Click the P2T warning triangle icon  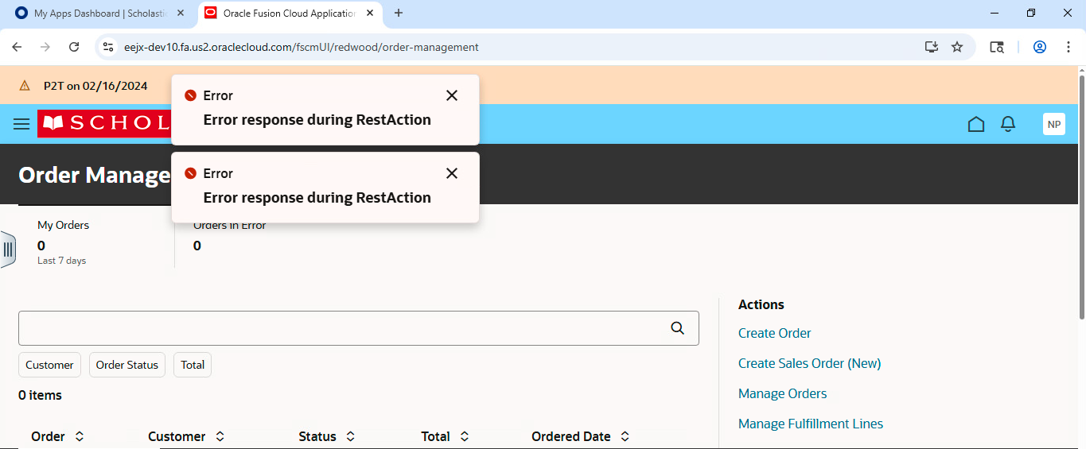coord(25,86)
